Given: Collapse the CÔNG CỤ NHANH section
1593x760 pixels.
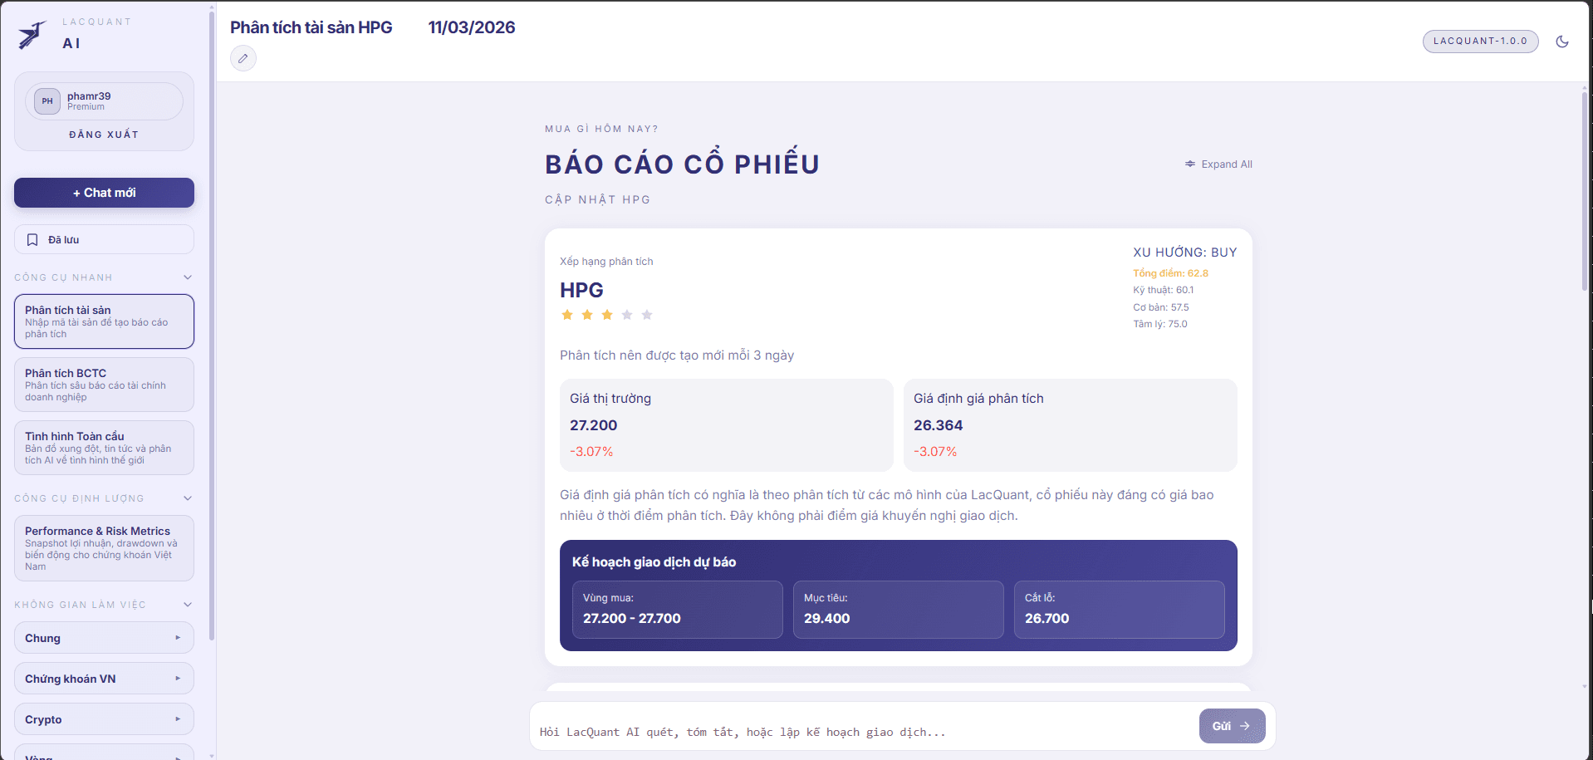Looking at the screenshot, I should (187, 277).
